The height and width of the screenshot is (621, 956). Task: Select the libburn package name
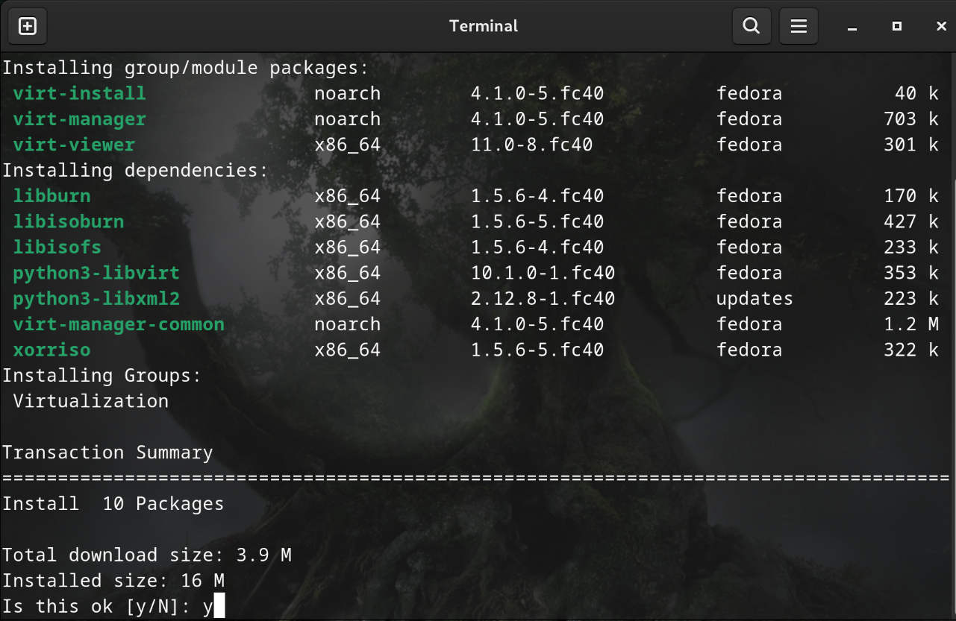(51, 196)
